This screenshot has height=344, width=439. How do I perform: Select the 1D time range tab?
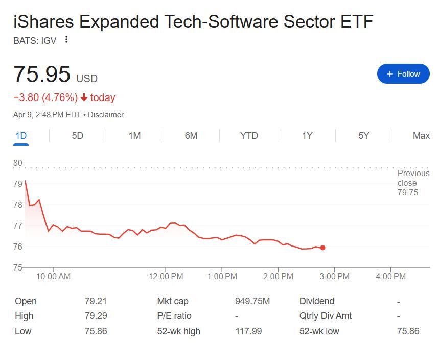pos(21,135)
